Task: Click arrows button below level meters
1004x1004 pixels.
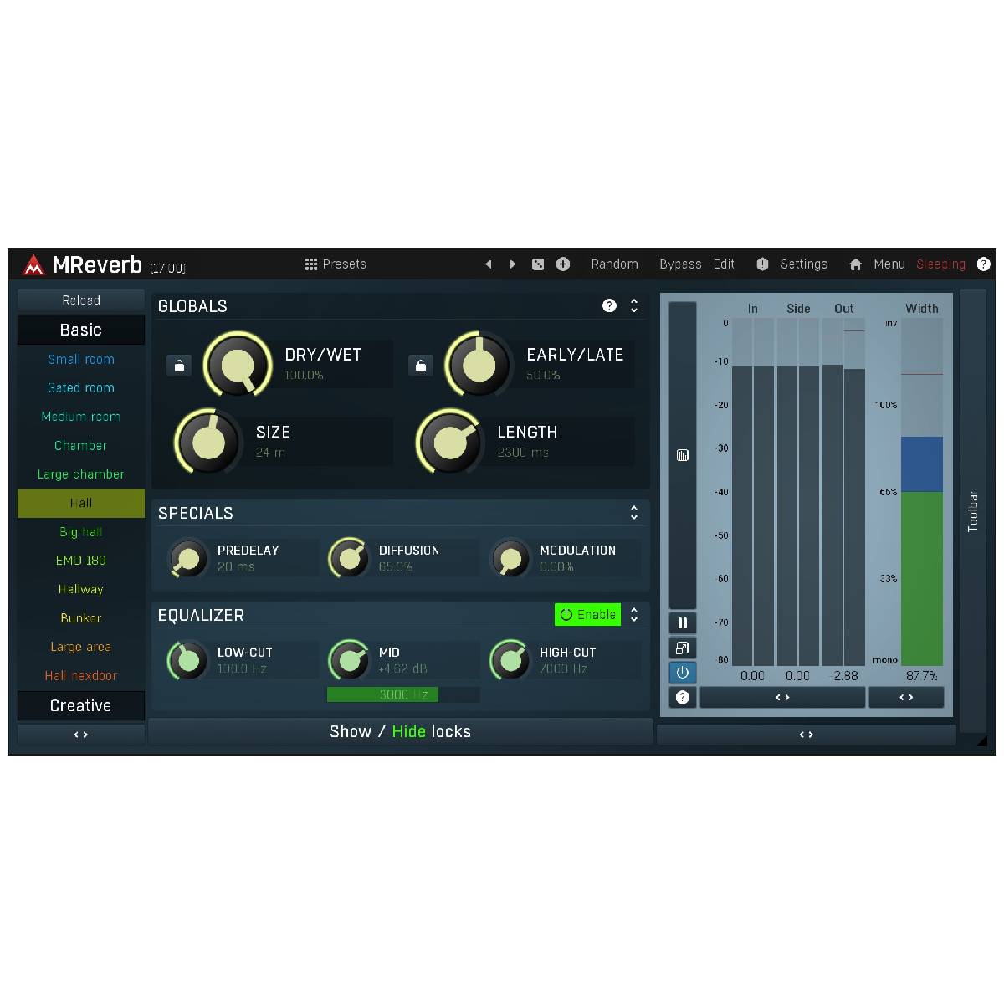Action: pyautogui.click(x=782, y=697)
